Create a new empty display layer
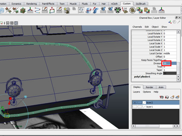The height and width of the screenshot is (136, 182). pyautogui.click(x=172, y=97)
